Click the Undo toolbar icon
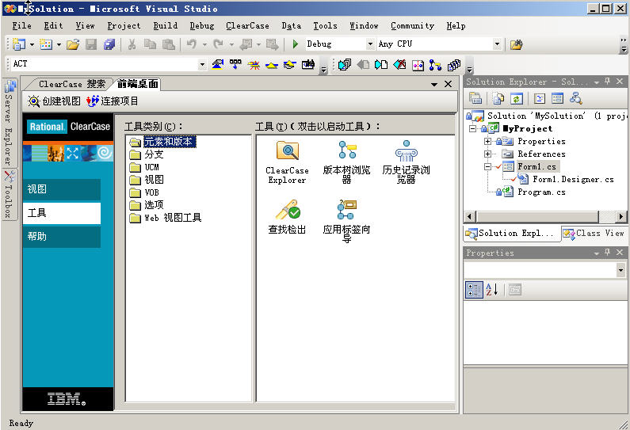This screenshot has height=430, width=630. 191,44
